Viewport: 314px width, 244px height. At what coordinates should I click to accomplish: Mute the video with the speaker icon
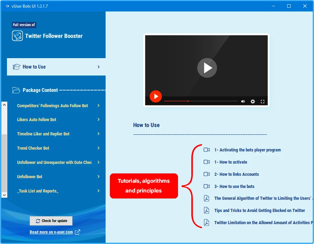tap(243, 101)
